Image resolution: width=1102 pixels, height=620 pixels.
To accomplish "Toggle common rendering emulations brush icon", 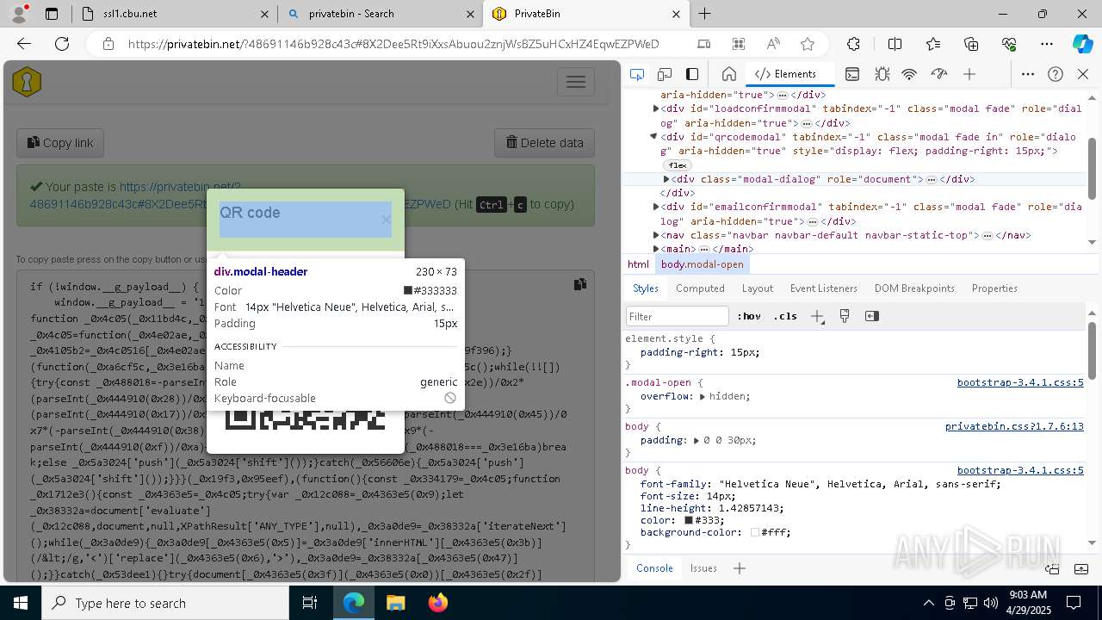I will coord(845,316).
